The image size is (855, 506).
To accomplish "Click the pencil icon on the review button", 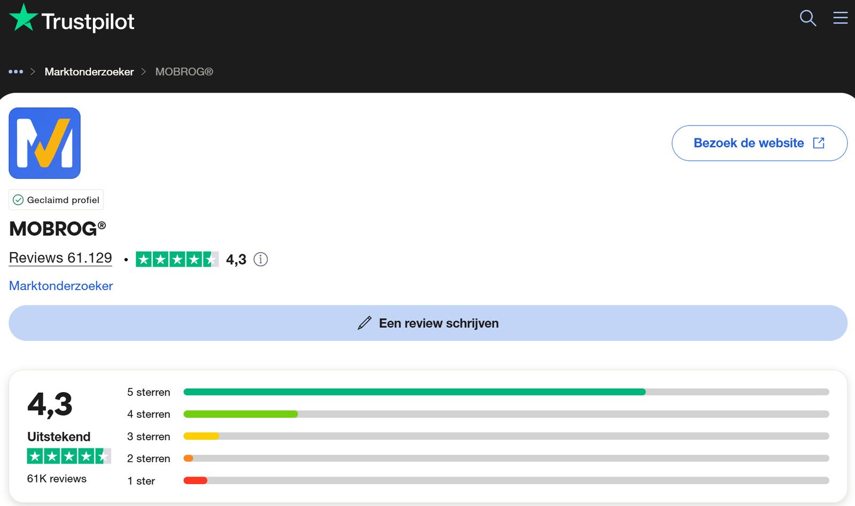I will 364,323.
